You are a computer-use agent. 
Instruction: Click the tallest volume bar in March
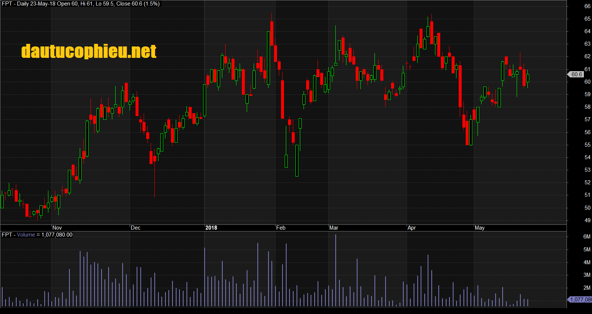click(336, 271)
